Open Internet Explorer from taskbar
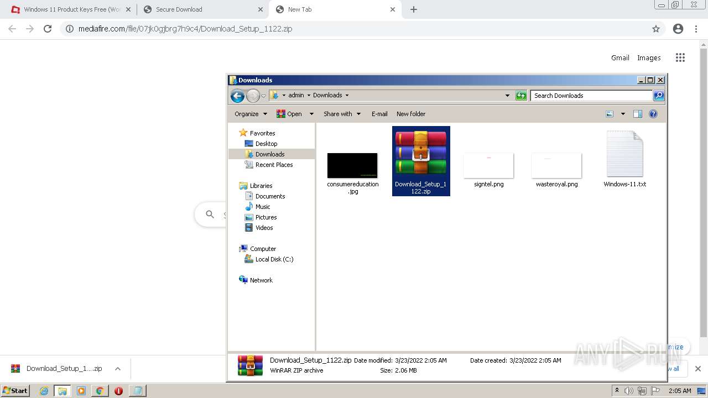 point(44,391)
